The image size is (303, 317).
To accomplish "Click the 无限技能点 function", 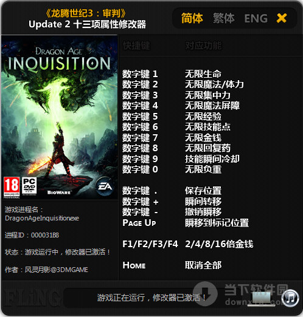I will (x=207, y=127).
